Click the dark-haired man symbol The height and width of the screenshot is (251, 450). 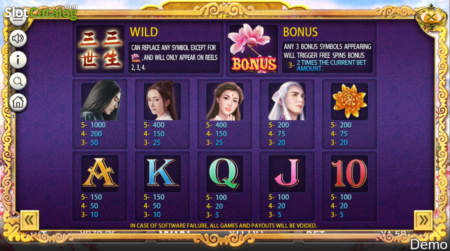pos(100,102)
